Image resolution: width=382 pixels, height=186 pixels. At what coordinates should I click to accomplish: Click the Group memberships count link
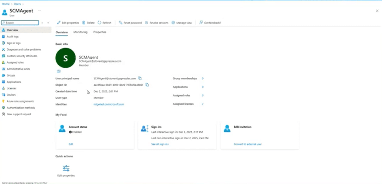pyautogui.click(x=203, y=78)
